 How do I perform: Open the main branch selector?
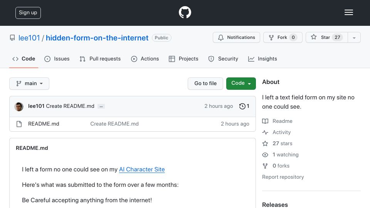click(x=29, y=84)
